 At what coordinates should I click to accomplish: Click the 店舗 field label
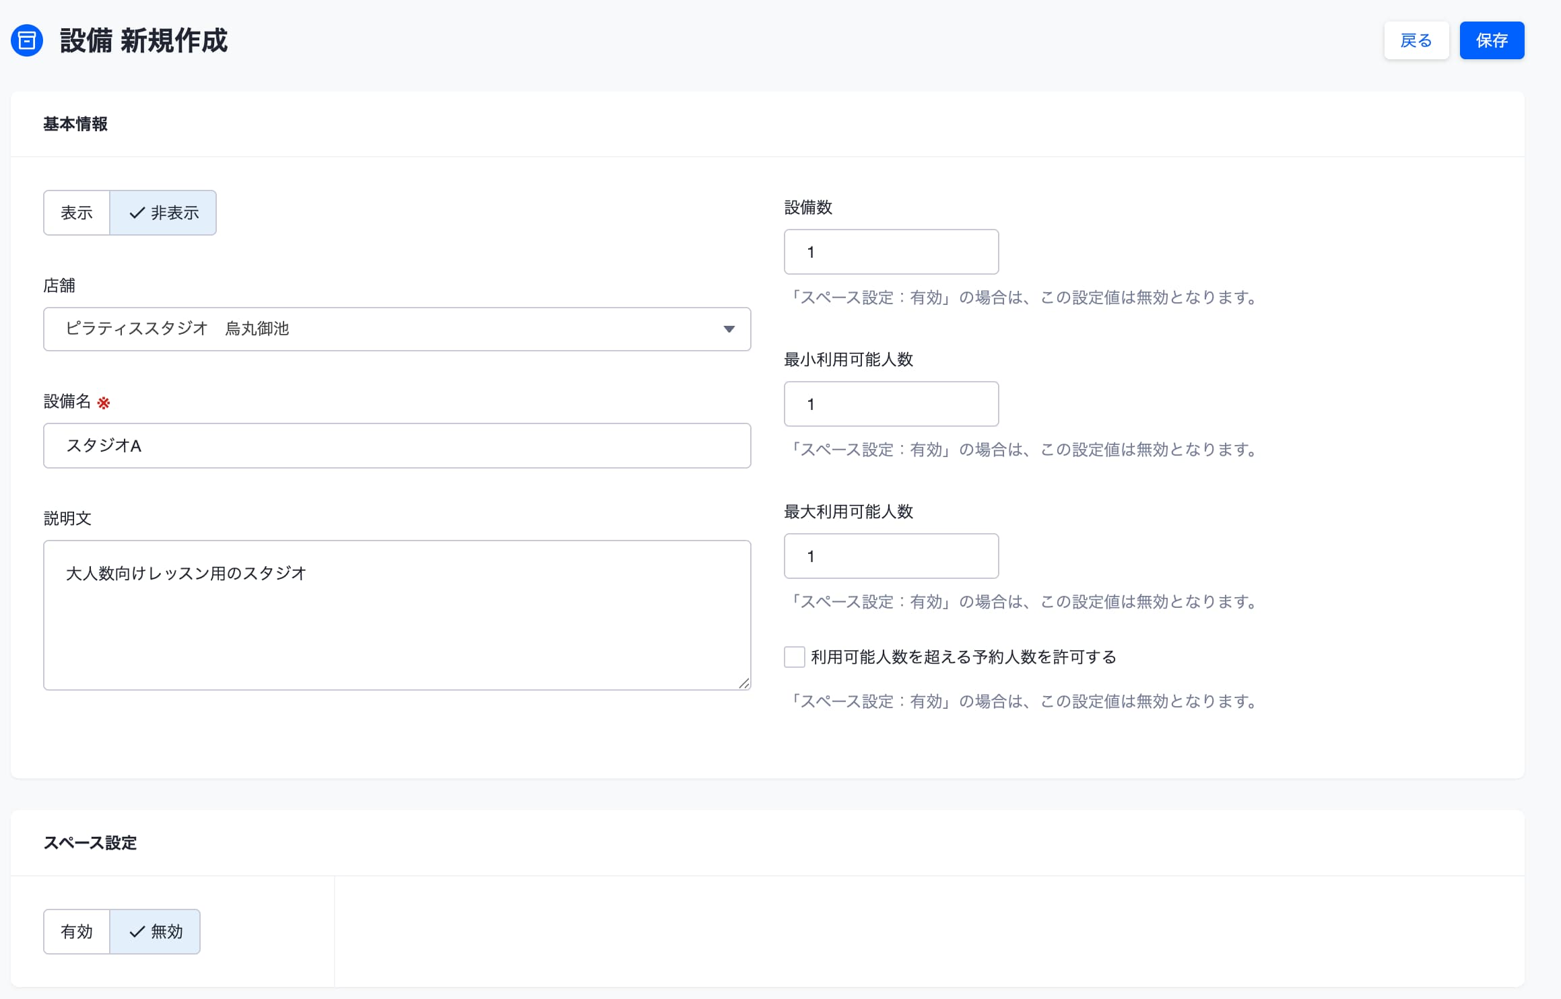59,285
